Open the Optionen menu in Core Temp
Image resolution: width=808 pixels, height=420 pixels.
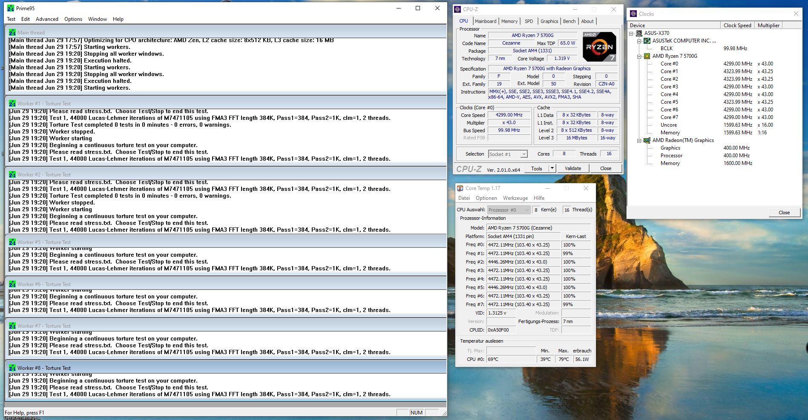486,198
